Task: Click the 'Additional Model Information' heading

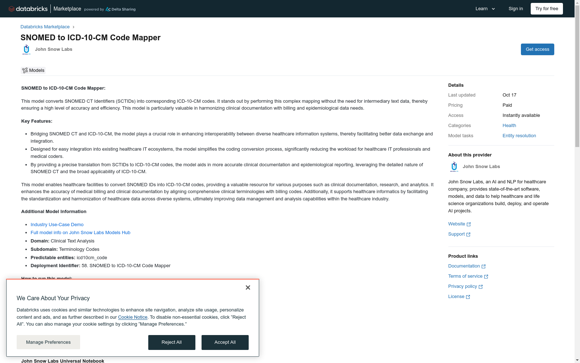Action: [54, 212]
